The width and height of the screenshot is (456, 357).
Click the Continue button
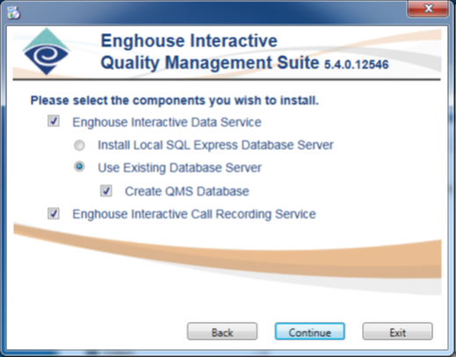(x=310, y=332)
